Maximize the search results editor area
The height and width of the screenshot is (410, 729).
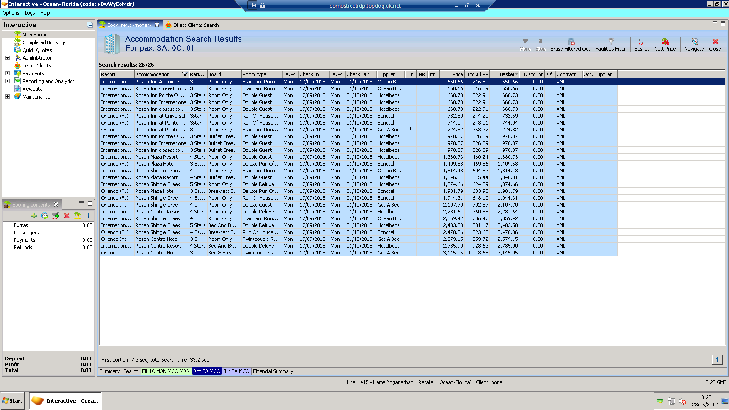coord(723,24)
